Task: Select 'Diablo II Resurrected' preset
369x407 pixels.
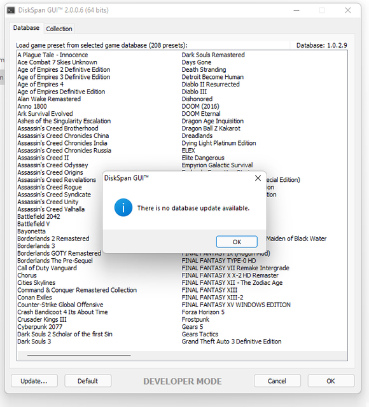Action: pos(211,85)
